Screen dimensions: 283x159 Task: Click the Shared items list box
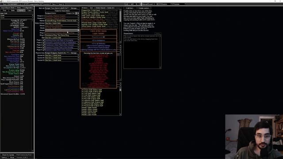pyautogui.click(x=142, y=52)
